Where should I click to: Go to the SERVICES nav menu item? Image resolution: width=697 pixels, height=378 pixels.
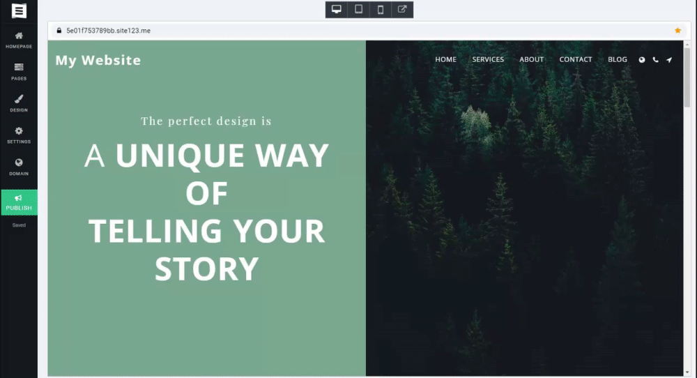pyautogui.click(x=488, y=59)
